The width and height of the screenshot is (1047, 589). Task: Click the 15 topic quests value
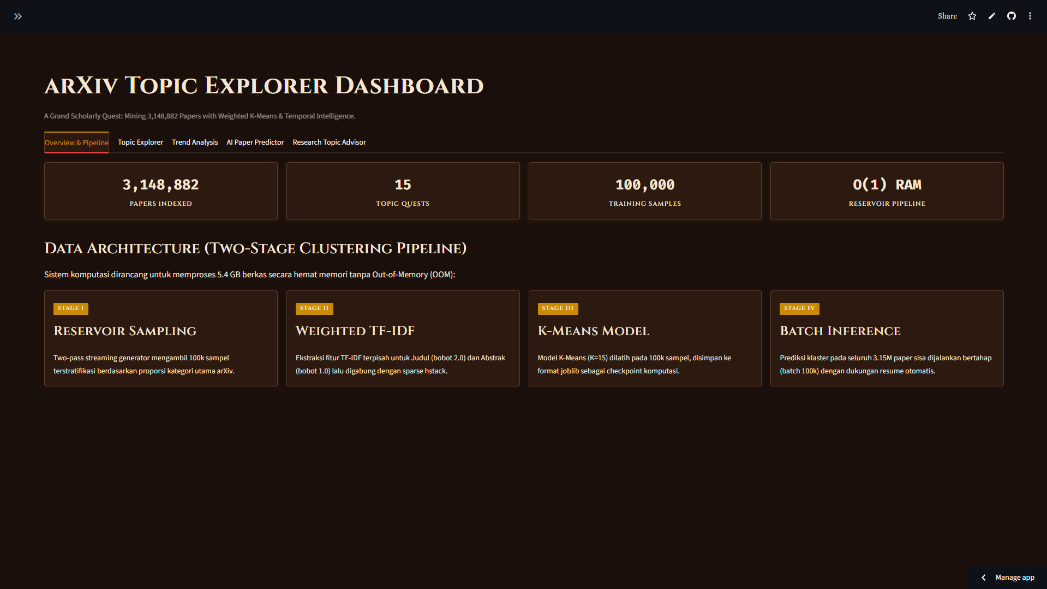pyautogui.click(x=403, y=185)
